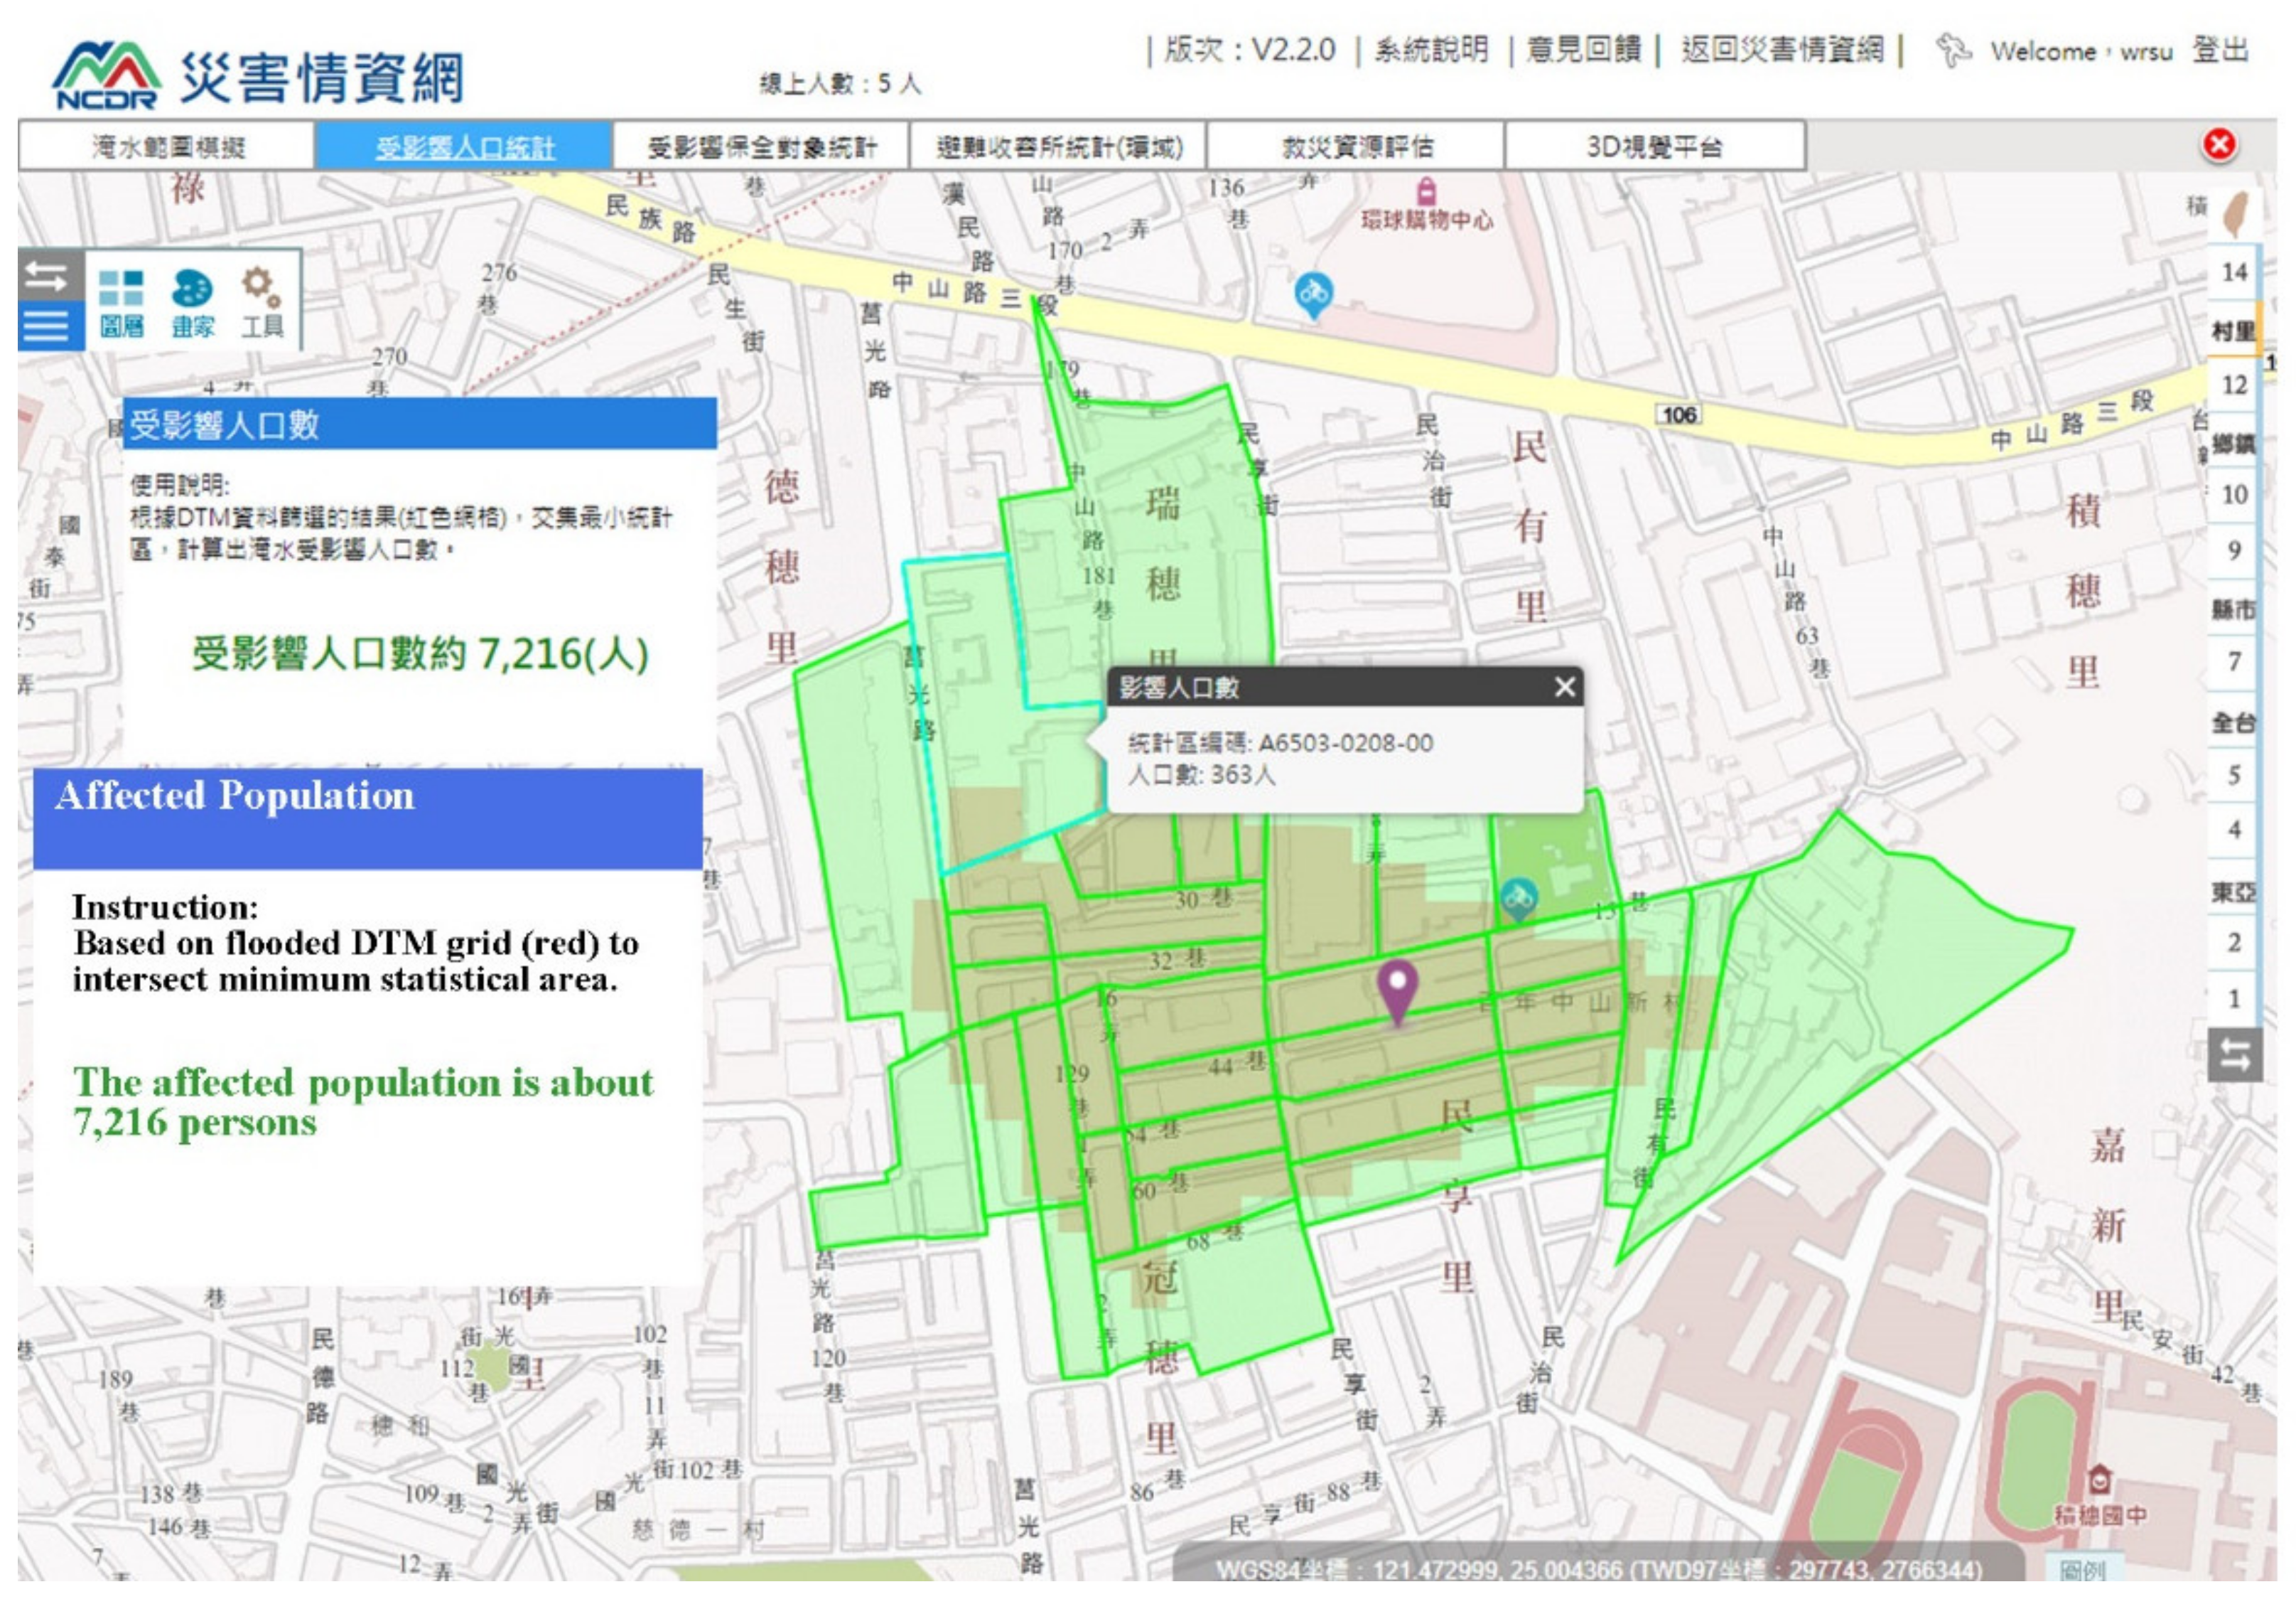Image resolution: width=2296 pixels, height=1604 pixels.
Task: Switch to 淹水範圍模擬 tab
Action: (x=167, y=147)
